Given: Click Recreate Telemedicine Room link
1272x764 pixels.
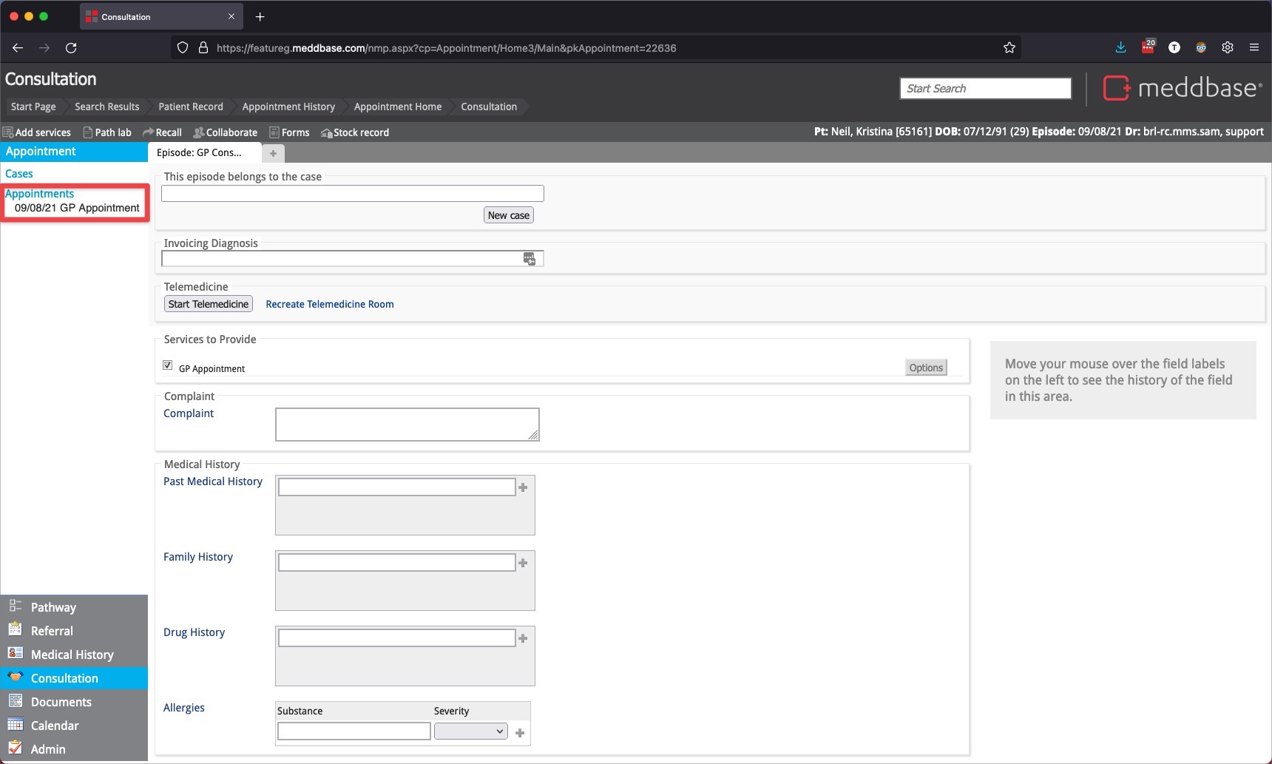Looking at the screenshot, I should pyautogui.click(x=329, y=304).
